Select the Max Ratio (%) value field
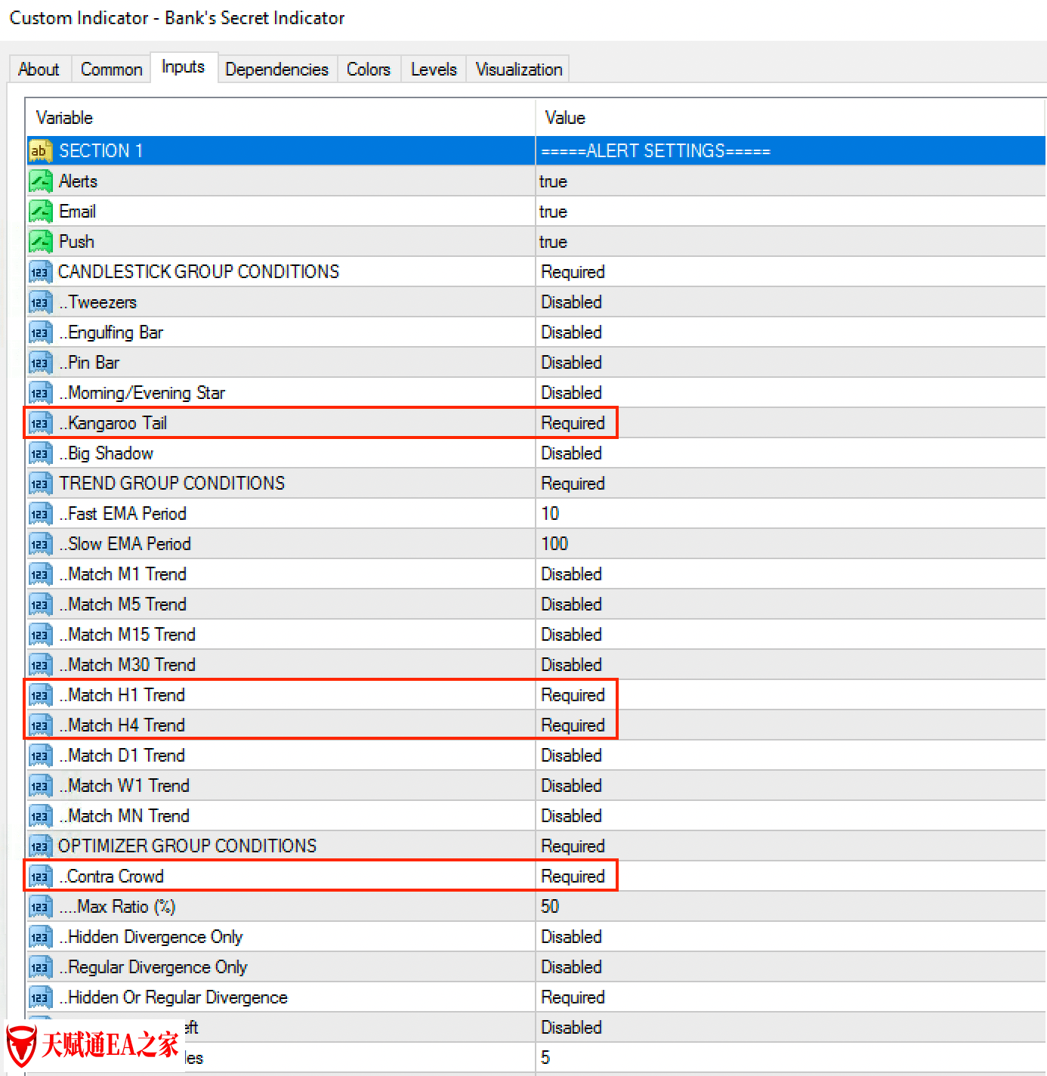1047x1076 pixels. click(550, 907)
